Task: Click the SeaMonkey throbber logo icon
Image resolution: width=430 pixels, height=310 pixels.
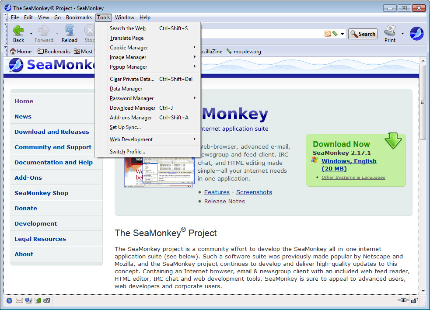Action: (x=416, y=34)
